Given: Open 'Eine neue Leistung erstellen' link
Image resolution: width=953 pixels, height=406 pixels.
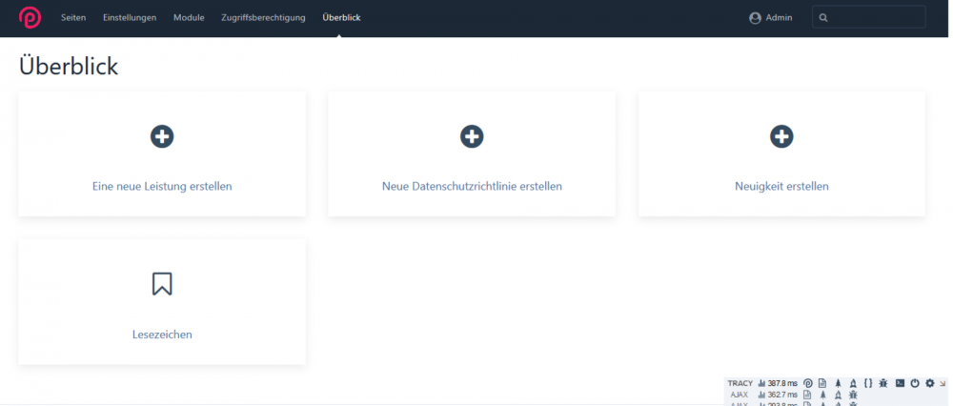Looking at the screenshot, I should [162, 187].
